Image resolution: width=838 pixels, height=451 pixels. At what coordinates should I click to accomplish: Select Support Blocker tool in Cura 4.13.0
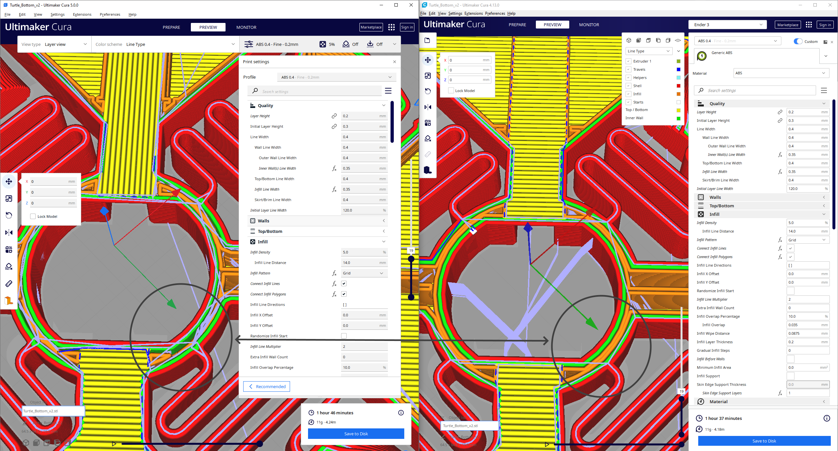[428, 139]
